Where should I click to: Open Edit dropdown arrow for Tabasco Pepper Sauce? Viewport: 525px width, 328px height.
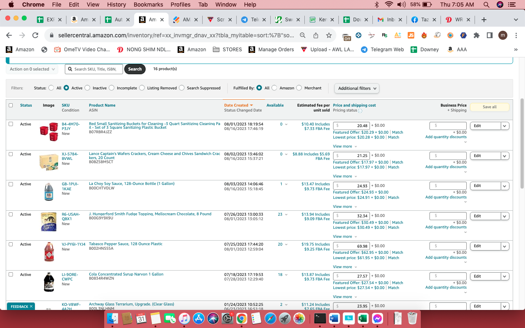[505, 246]
